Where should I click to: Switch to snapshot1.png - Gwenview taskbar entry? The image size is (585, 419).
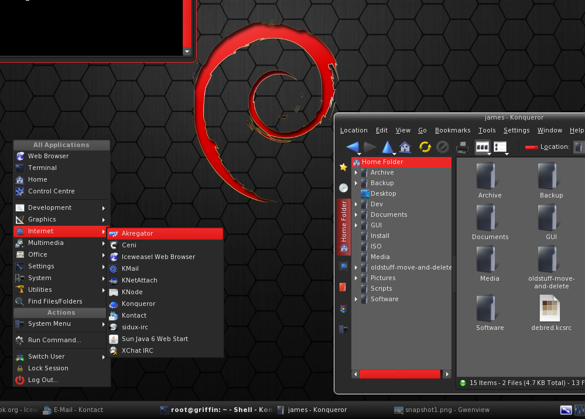pyautogui.click(x=442, y=410)
